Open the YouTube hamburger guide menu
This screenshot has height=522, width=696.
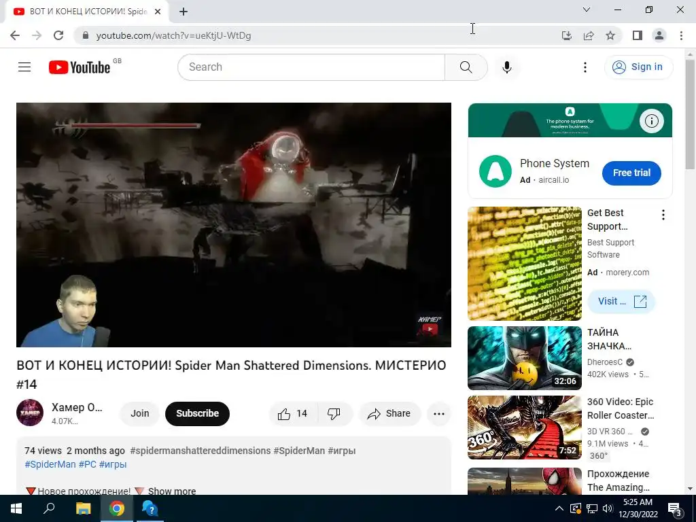pyautogui.click(x=24, y=67)
